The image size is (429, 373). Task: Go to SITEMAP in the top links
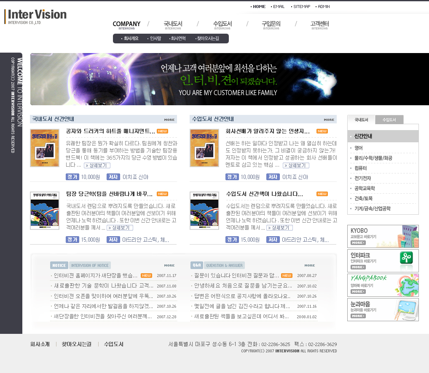pyautogui.click(x=301, y=6)
